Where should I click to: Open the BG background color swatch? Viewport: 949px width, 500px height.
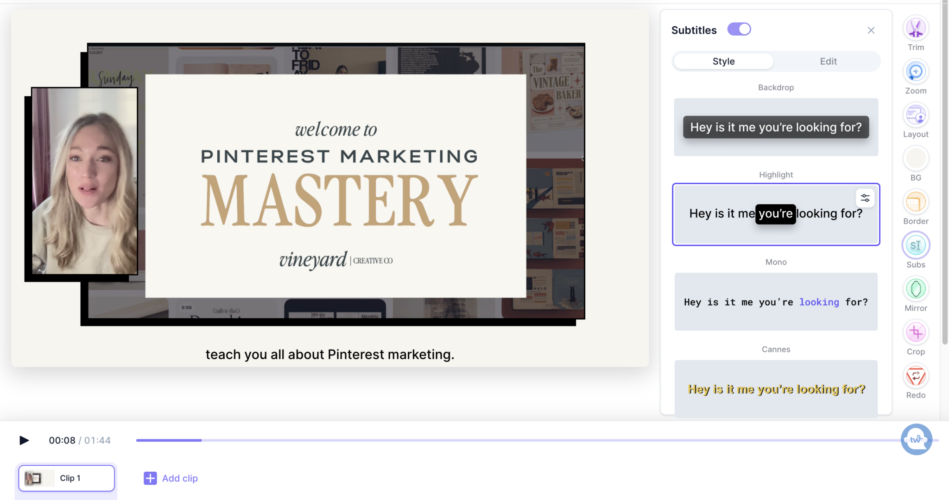(916, 159)
